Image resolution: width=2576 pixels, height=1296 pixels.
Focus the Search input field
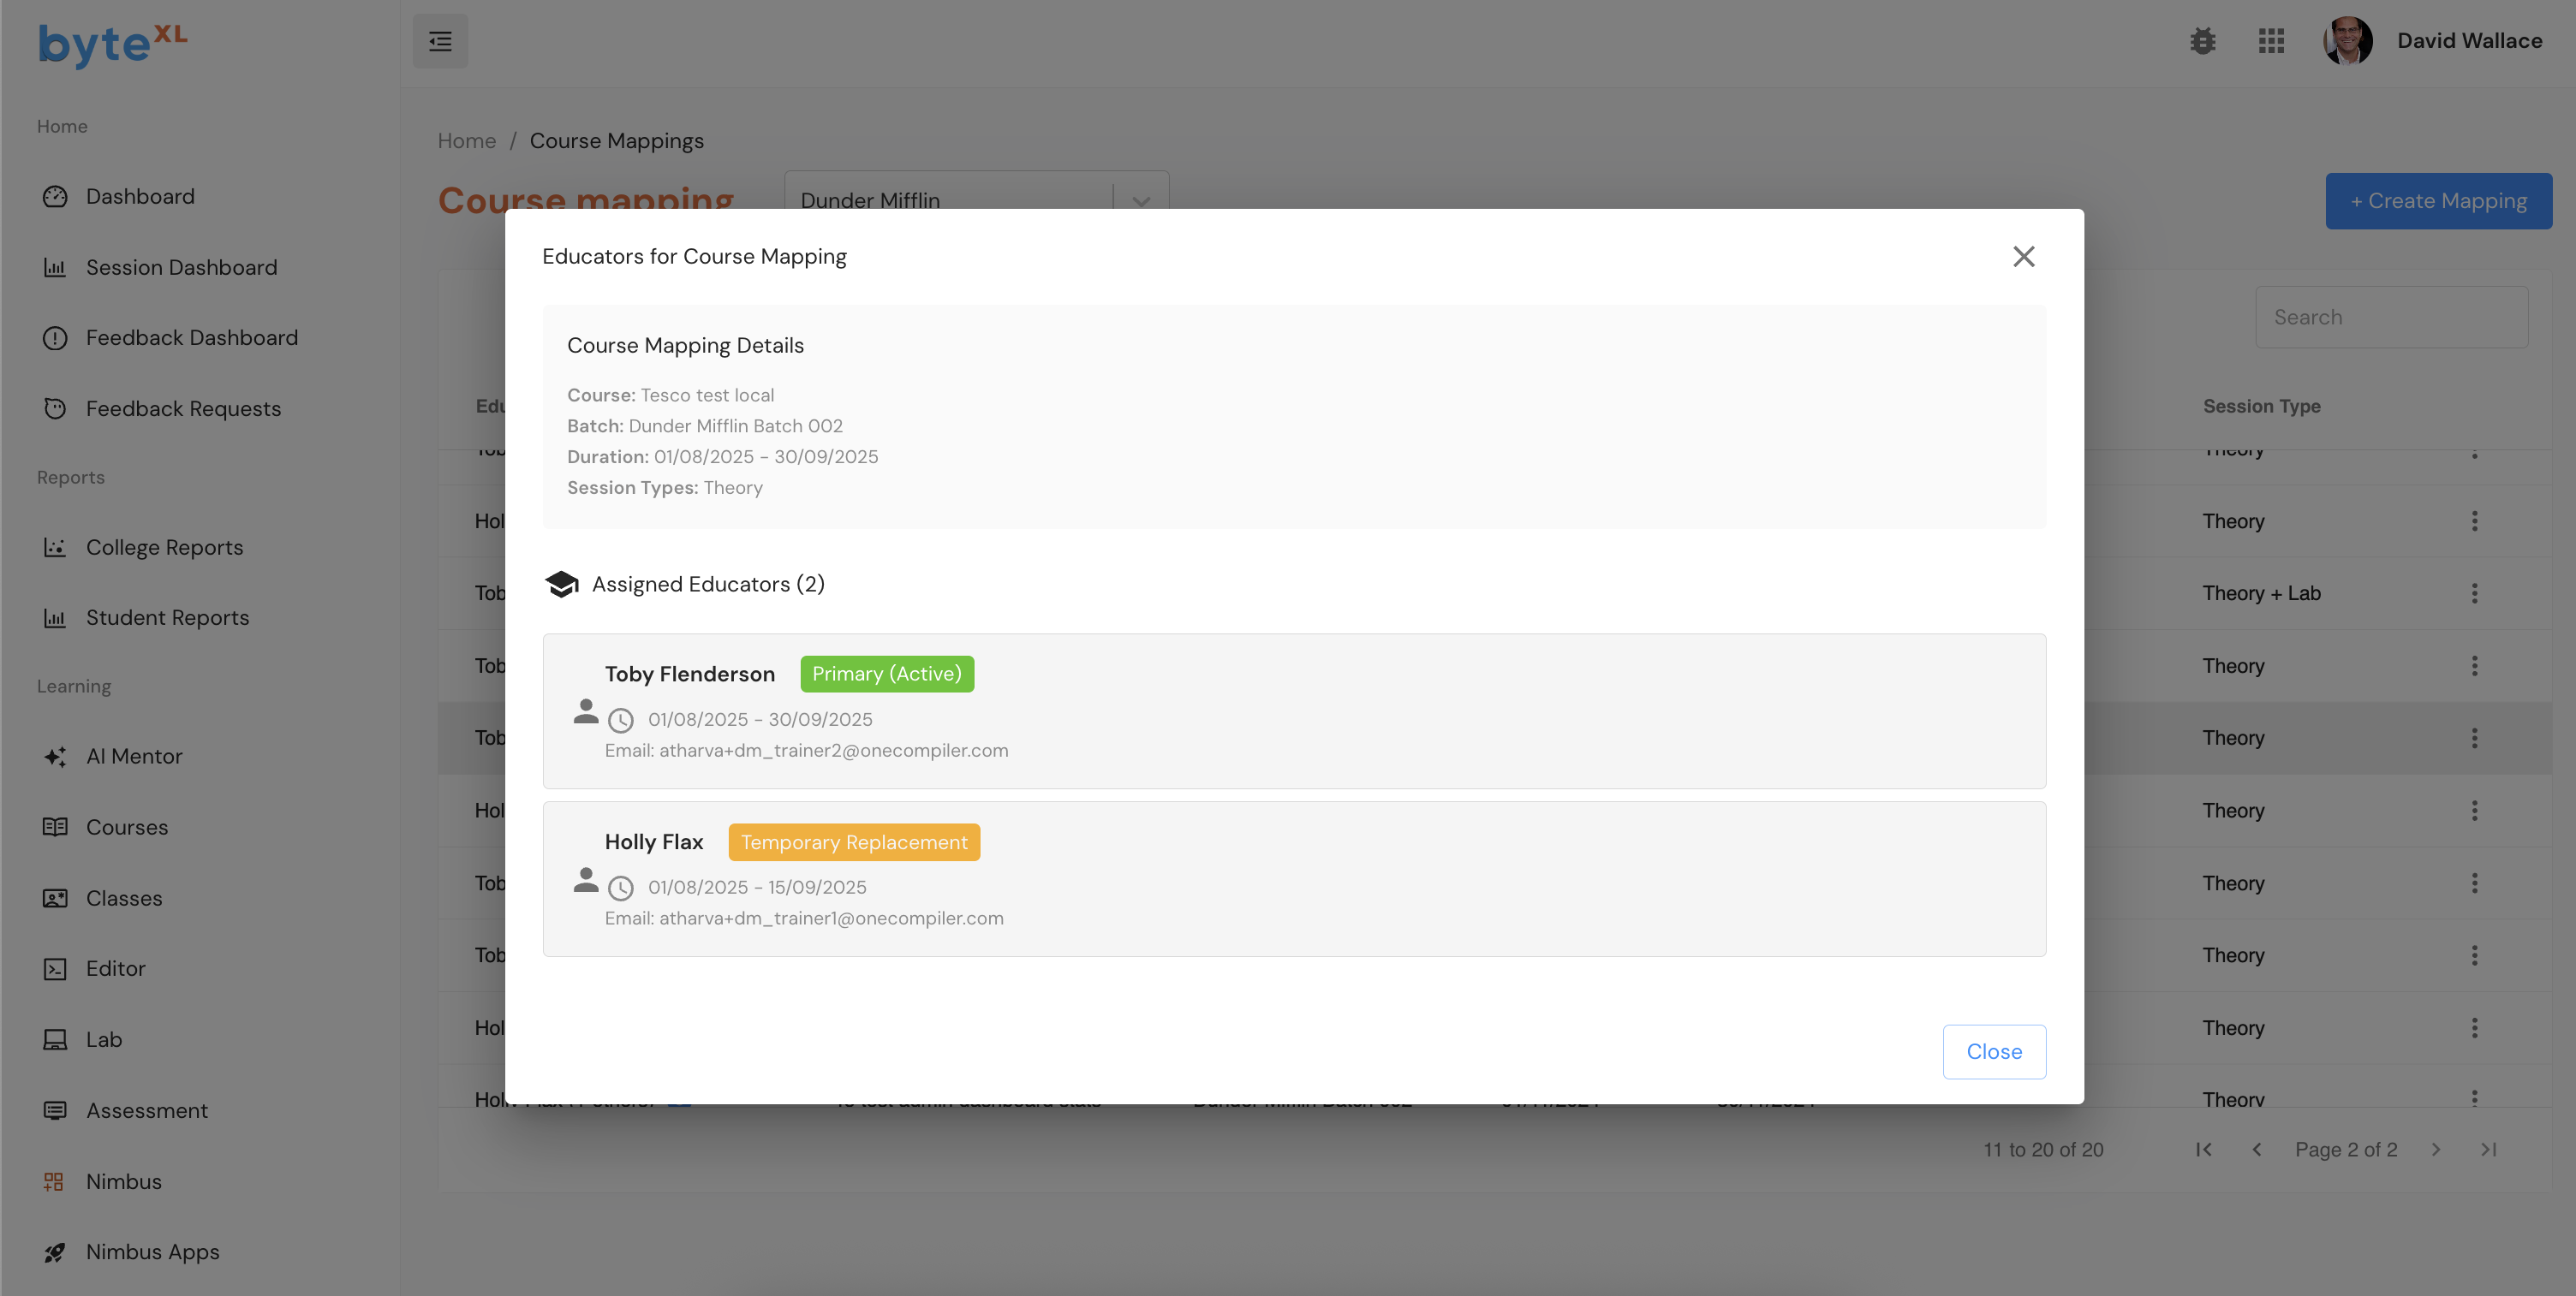[2390, 317]
